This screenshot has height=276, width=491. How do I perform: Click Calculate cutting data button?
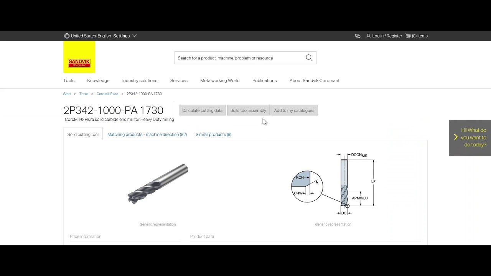(x=202, y=110)
